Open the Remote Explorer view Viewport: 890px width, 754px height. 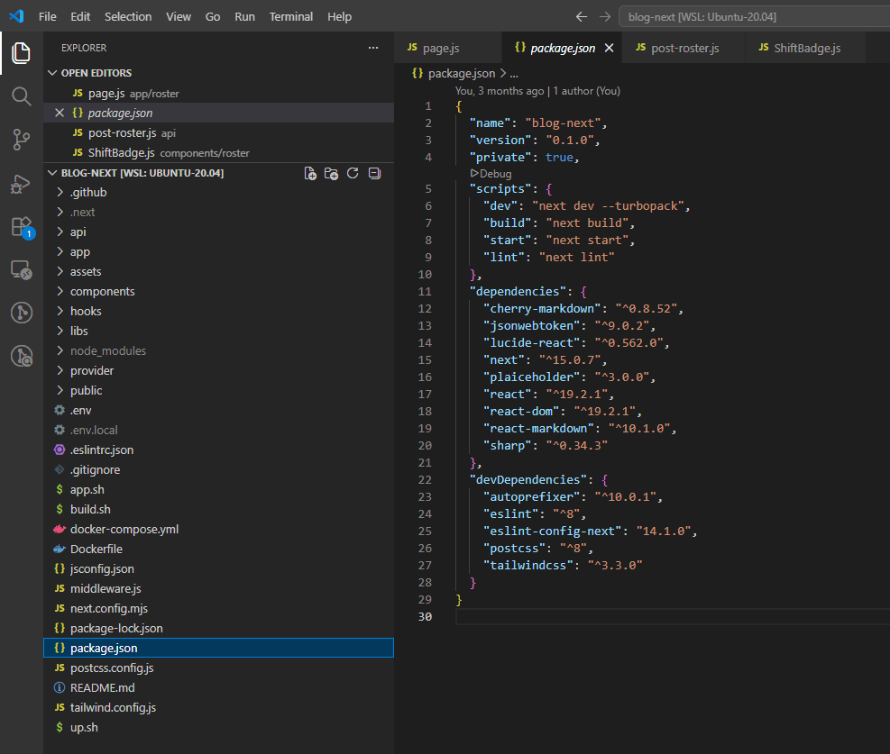(x=21, y=269)
